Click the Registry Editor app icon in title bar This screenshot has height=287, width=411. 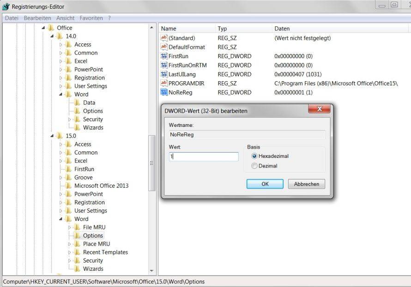(x=6, y=6)
